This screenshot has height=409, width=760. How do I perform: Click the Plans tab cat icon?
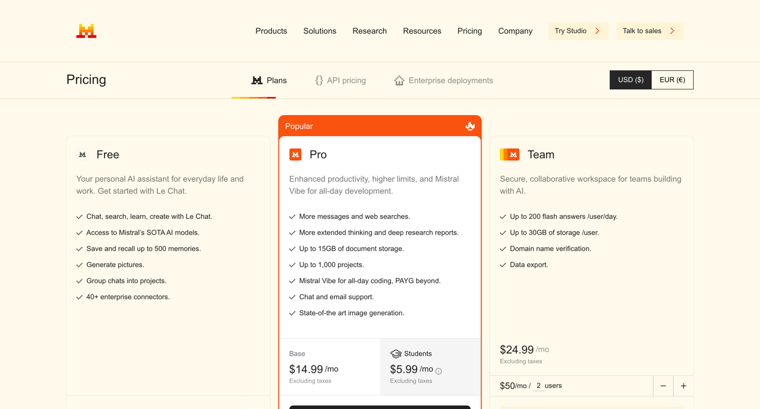tap(257, 80)
